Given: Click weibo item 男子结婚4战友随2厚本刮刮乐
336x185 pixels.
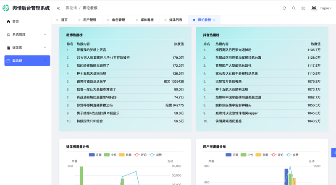Looking at the screenshot, I should (x=98, y=113).
